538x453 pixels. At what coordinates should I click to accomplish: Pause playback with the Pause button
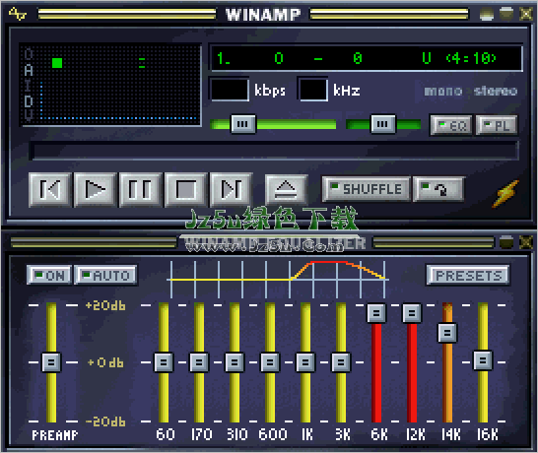[140, 190]
